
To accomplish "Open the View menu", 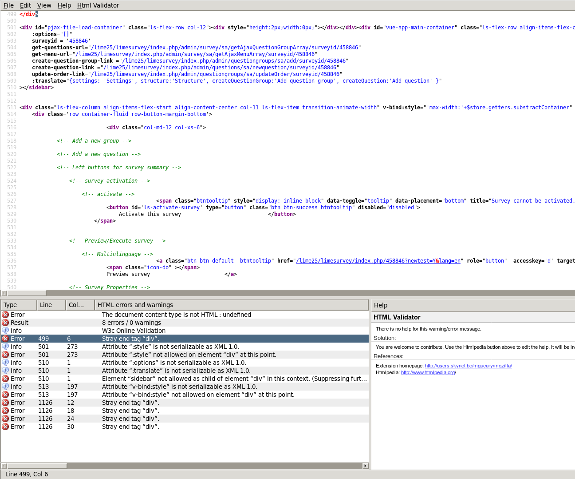I will (44, 5).
